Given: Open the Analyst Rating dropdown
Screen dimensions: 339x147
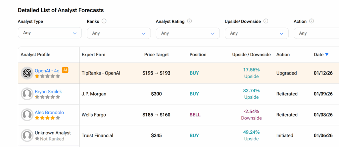Looking at the screenshot, I should (187, 33).
